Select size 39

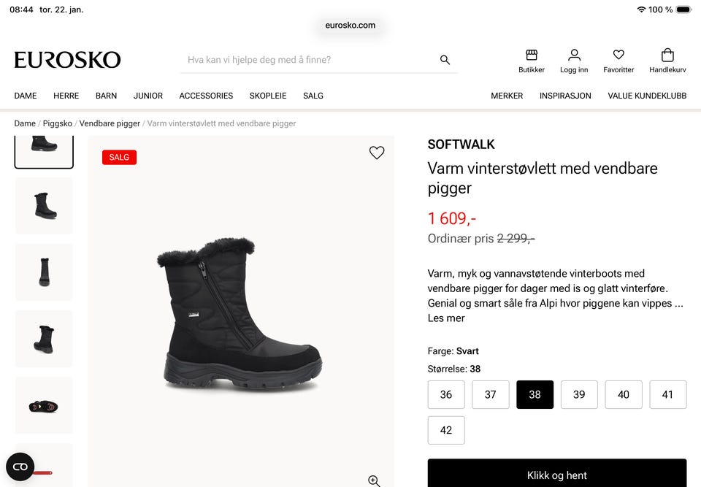tap(579, 394)
